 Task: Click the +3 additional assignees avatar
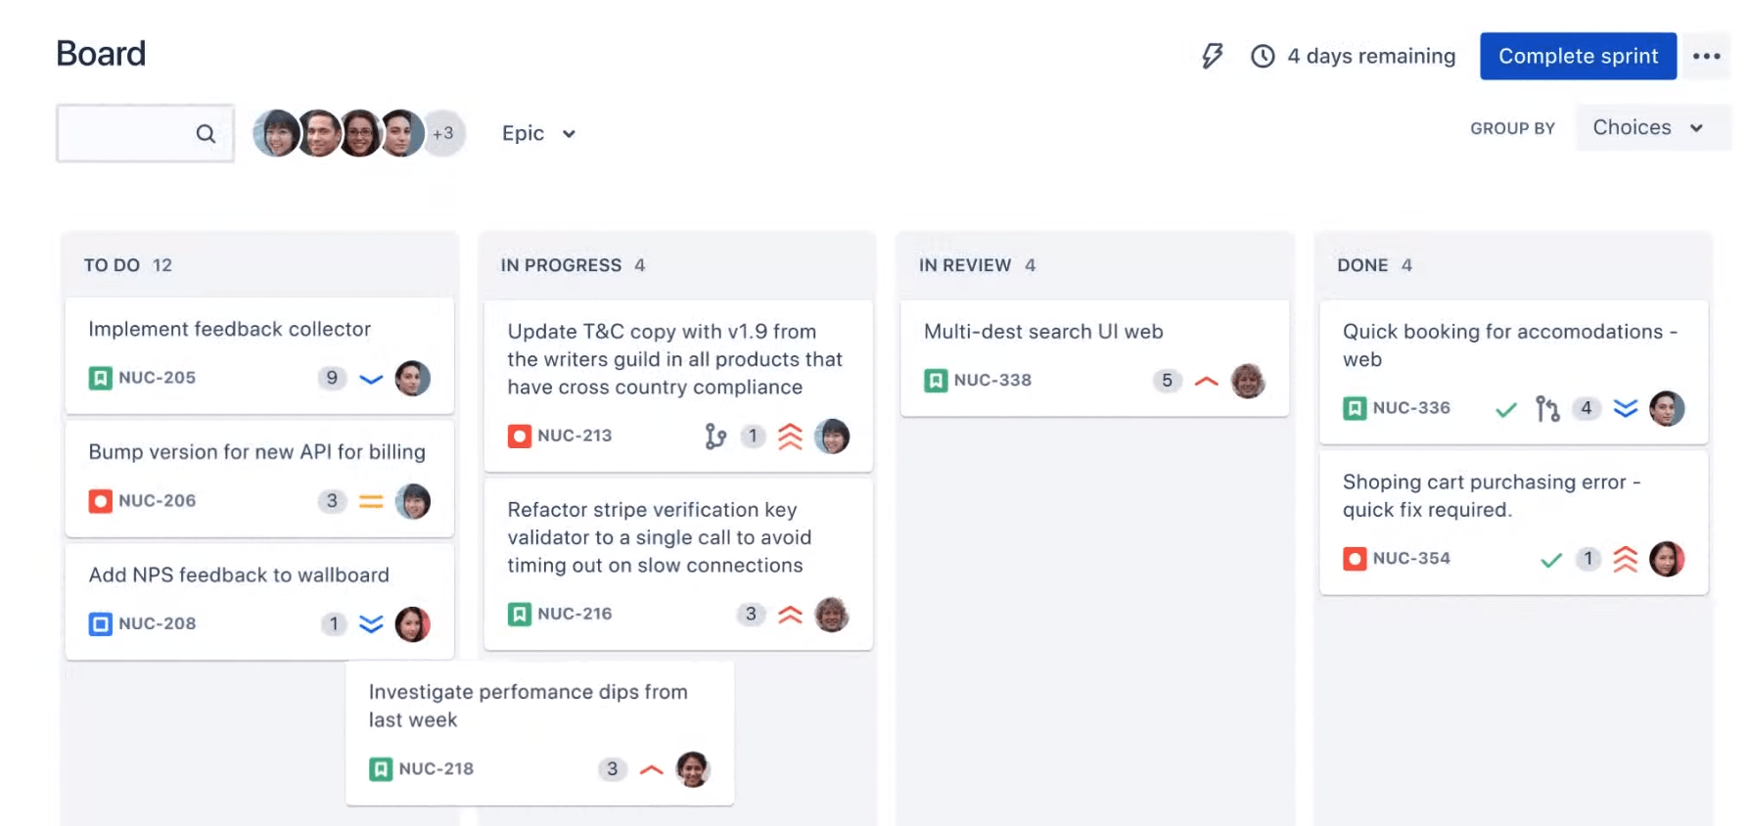pos(443,133)
